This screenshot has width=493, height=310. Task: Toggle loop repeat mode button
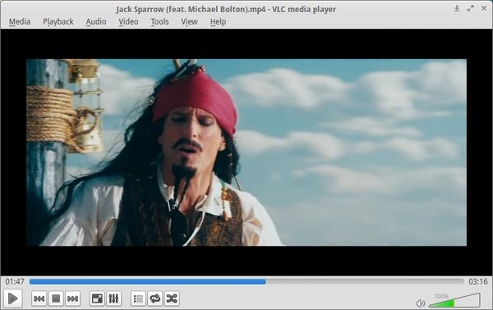[155, 299]
